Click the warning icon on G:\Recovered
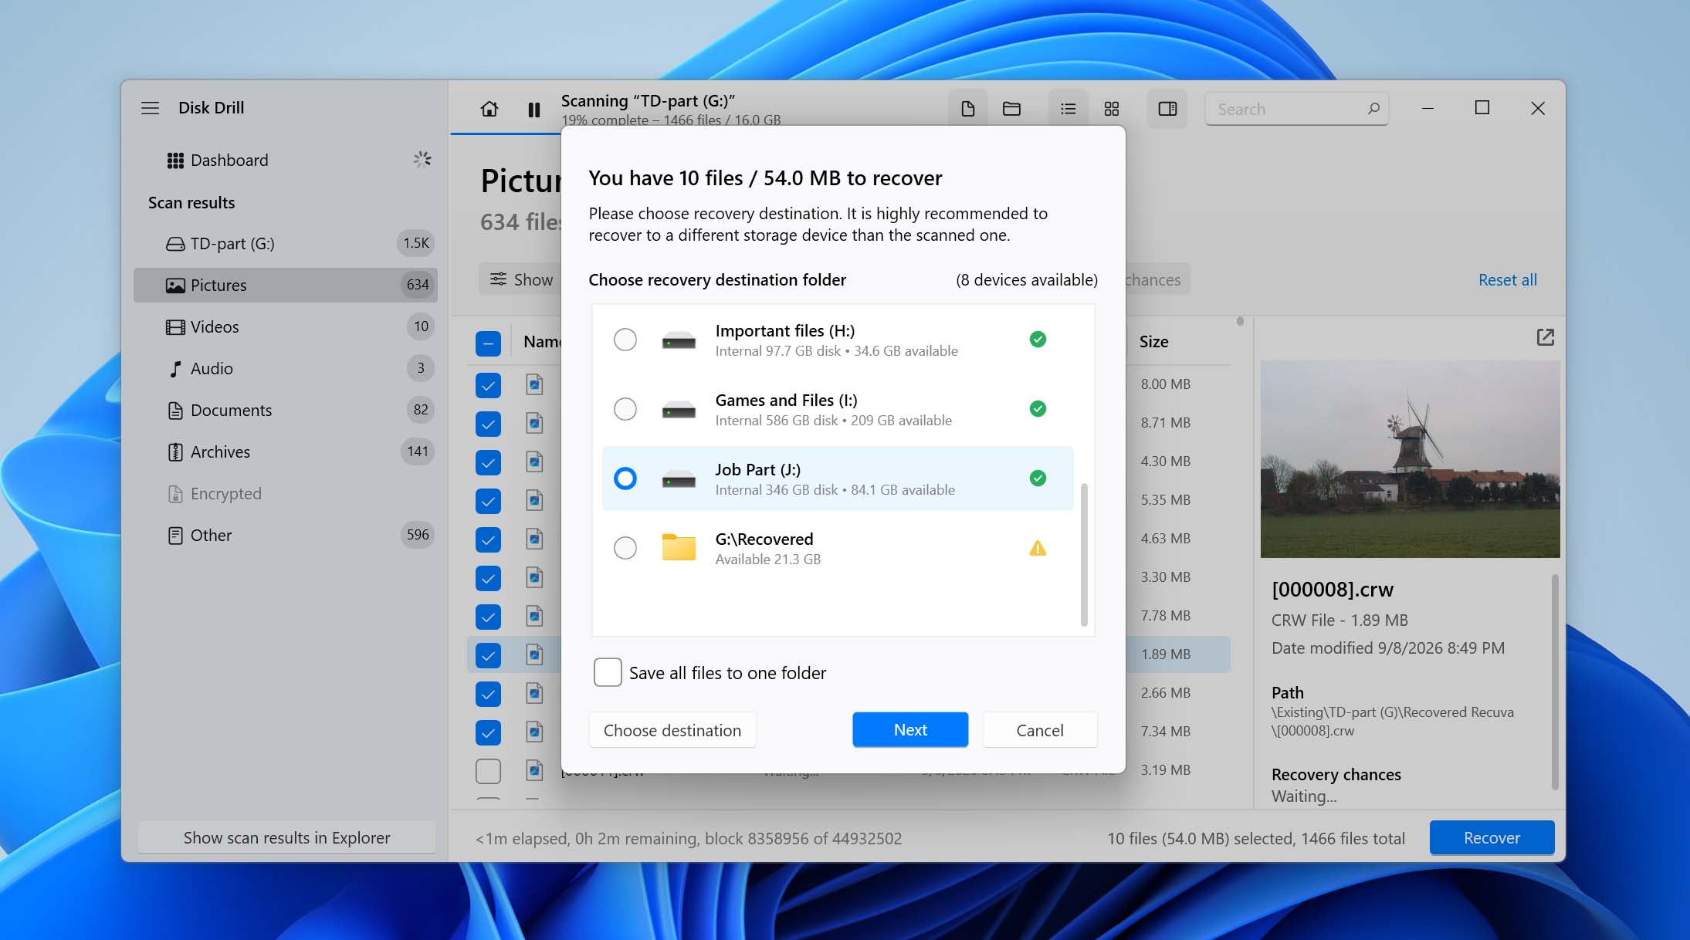1690x940 pixels. (1038, 548)
